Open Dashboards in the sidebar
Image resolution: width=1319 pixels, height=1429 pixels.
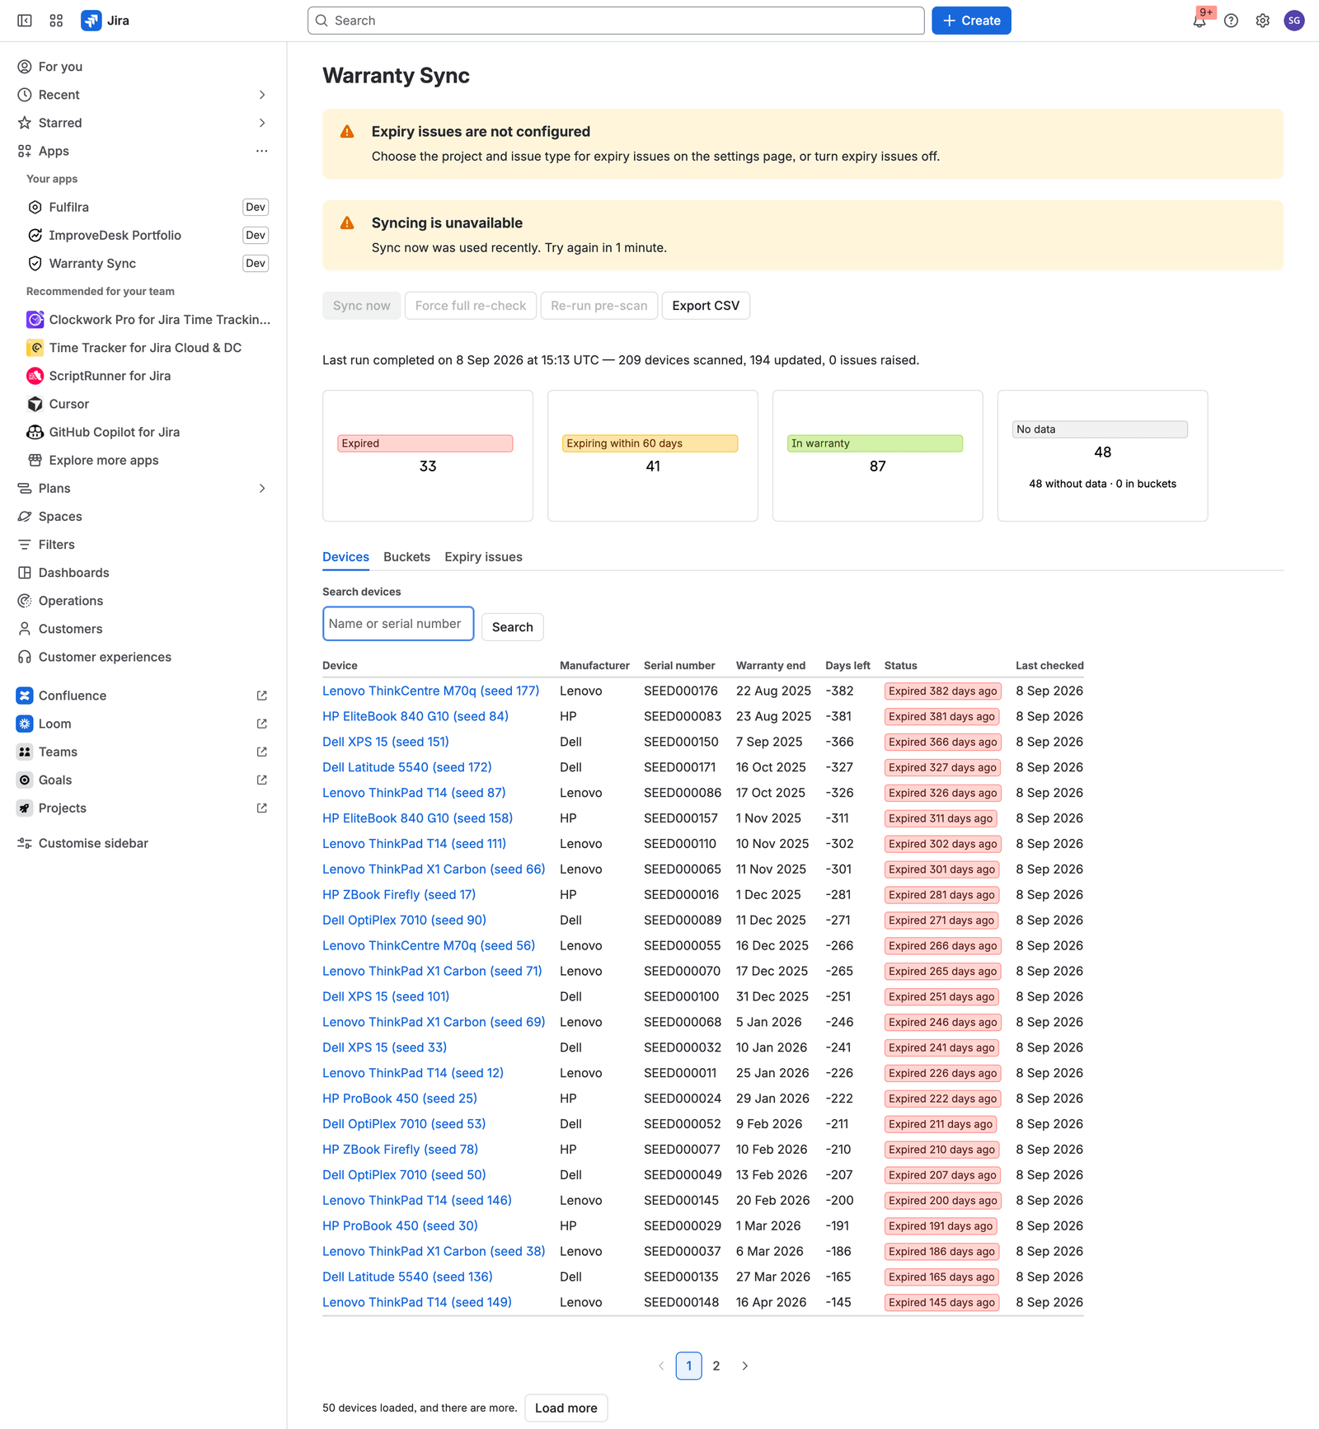[142, 573]
